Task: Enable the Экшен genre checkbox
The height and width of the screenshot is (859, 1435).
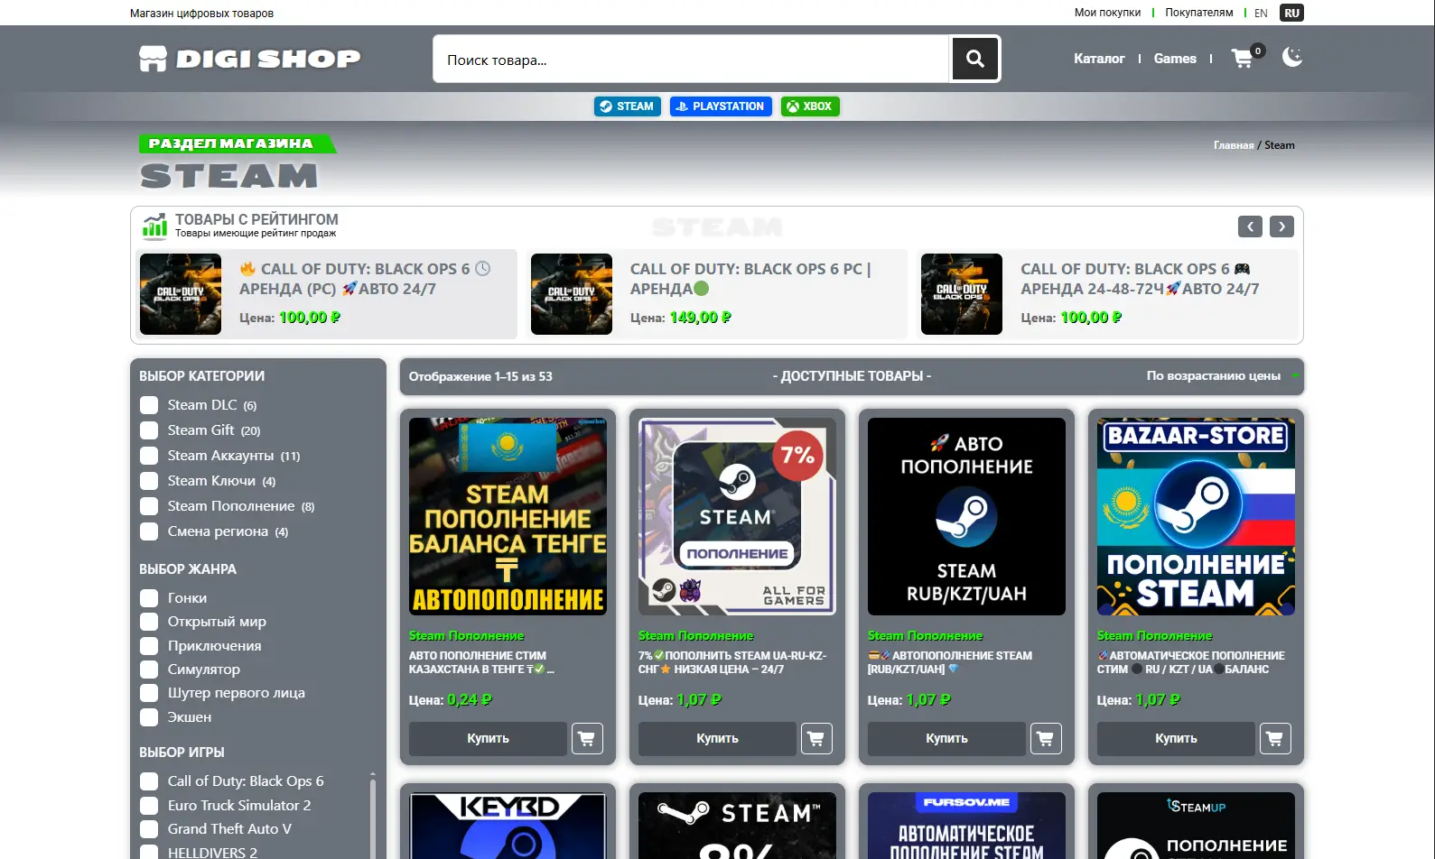Action: pos(149,717)
